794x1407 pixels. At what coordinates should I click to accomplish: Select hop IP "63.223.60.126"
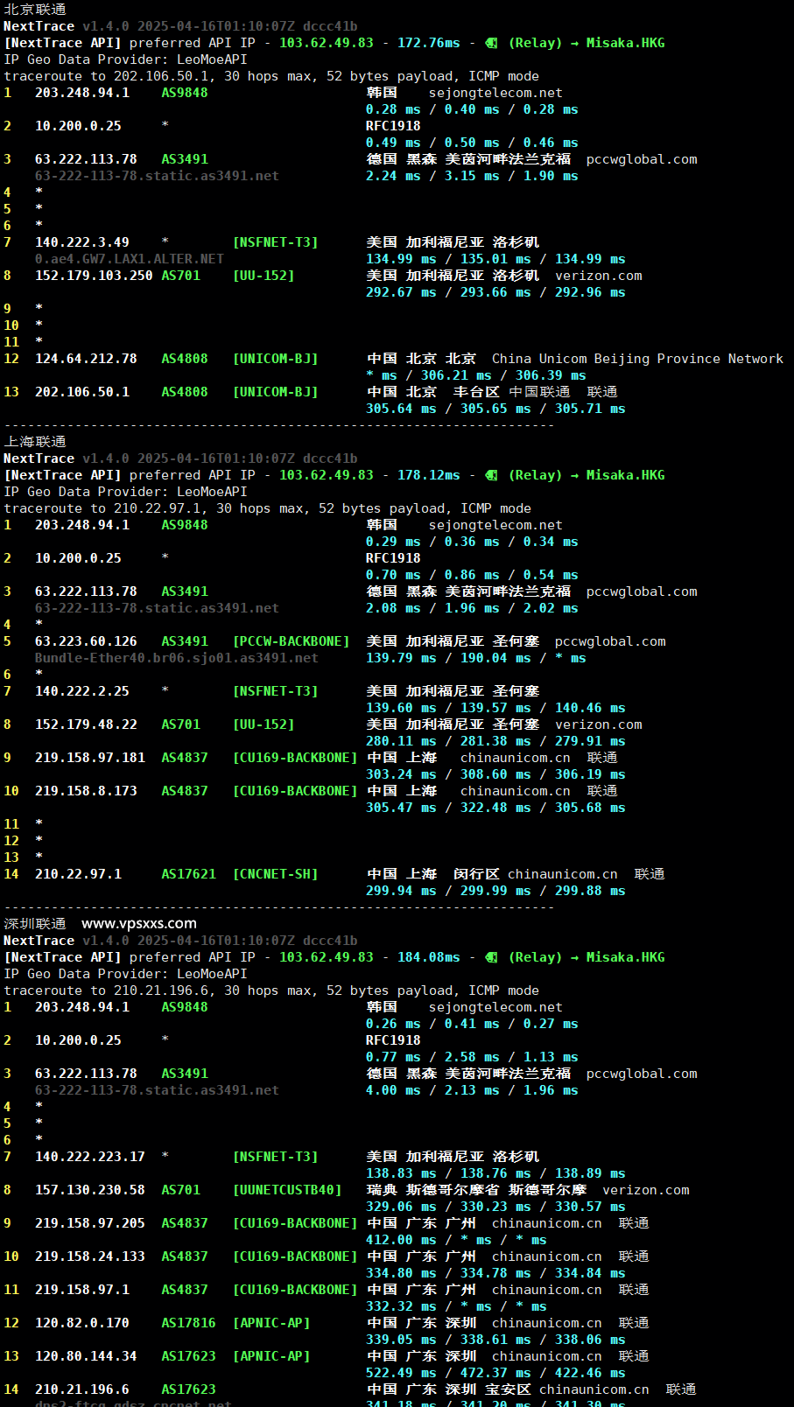[x=86, y=641]
